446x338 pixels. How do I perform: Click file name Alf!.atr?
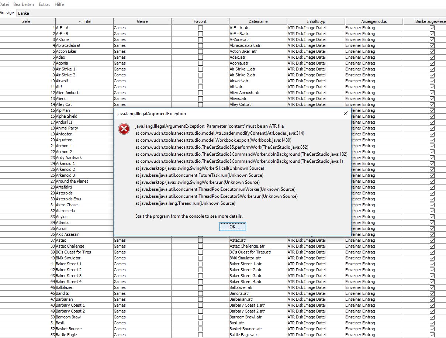tap(258, 87)
